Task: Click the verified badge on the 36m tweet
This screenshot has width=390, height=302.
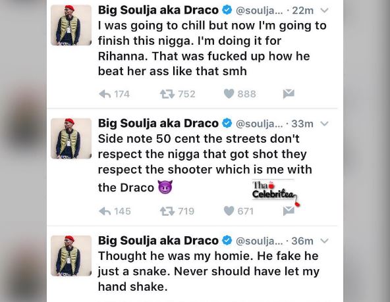Action: click(227, 240)
